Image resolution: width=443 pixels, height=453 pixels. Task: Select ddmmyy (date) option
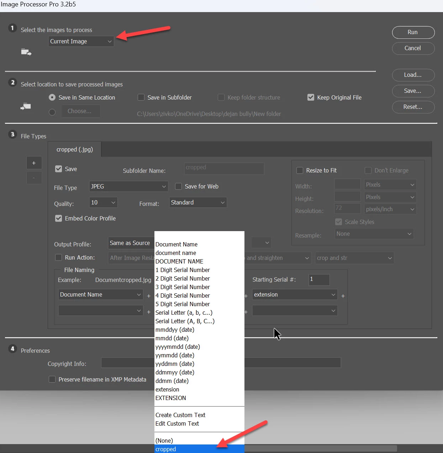[x=199, y=372]
